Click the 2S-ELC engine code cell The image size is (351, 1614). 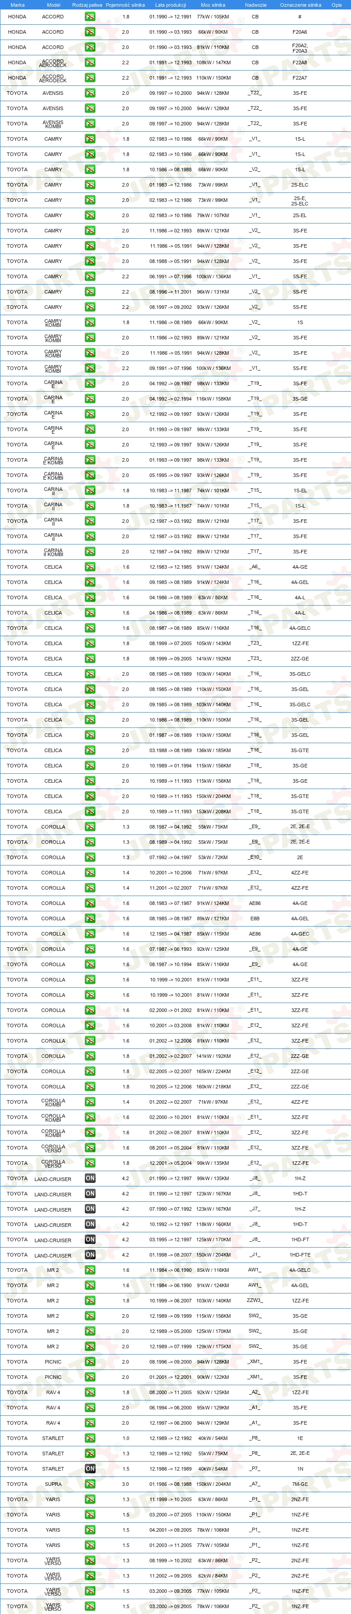pos(300,185)
